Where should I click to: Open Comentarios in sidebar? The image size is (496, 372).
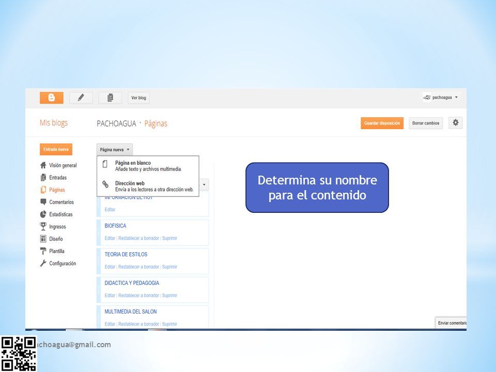(61, 202)
